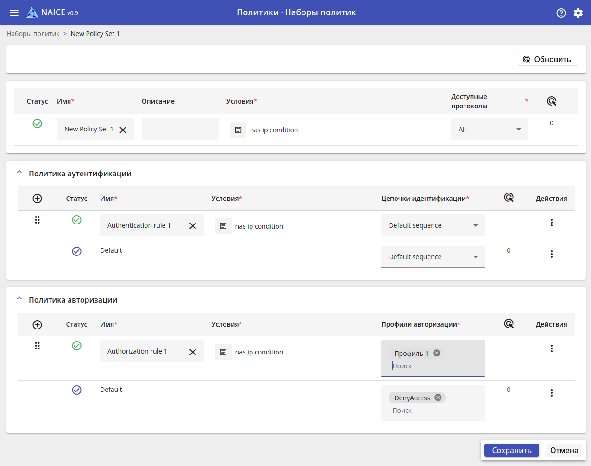Add a new authentication rule with plus icon
This screenshot has height=466, width=591.
tap(38, 199)
